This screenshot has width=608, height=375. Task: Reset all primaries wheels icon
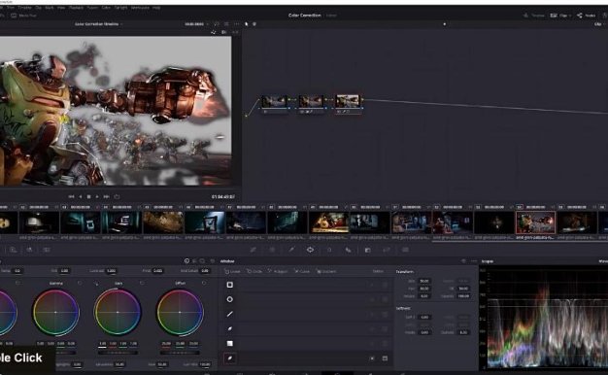212,261
